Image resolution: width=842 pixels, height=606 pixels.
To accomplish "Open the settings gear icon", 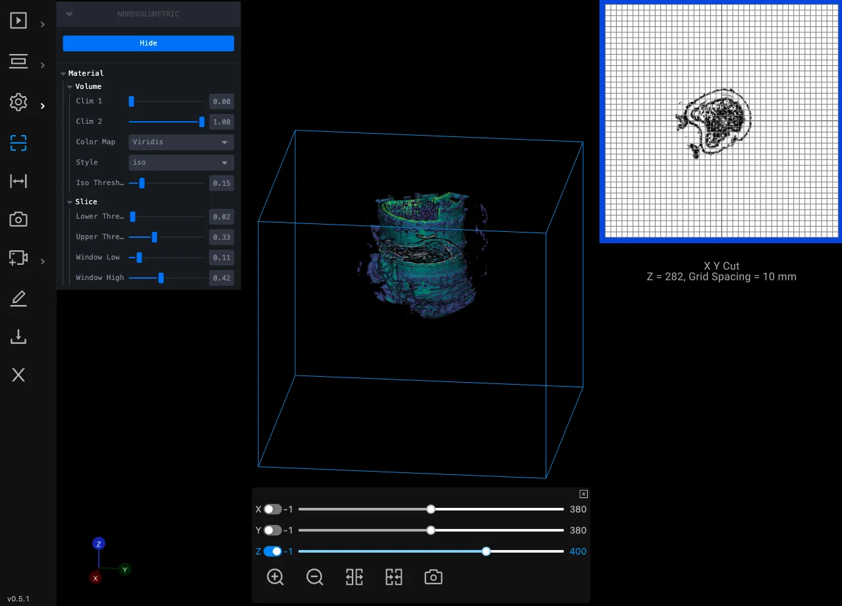I will pyautogui.click(x=18, y=102).
